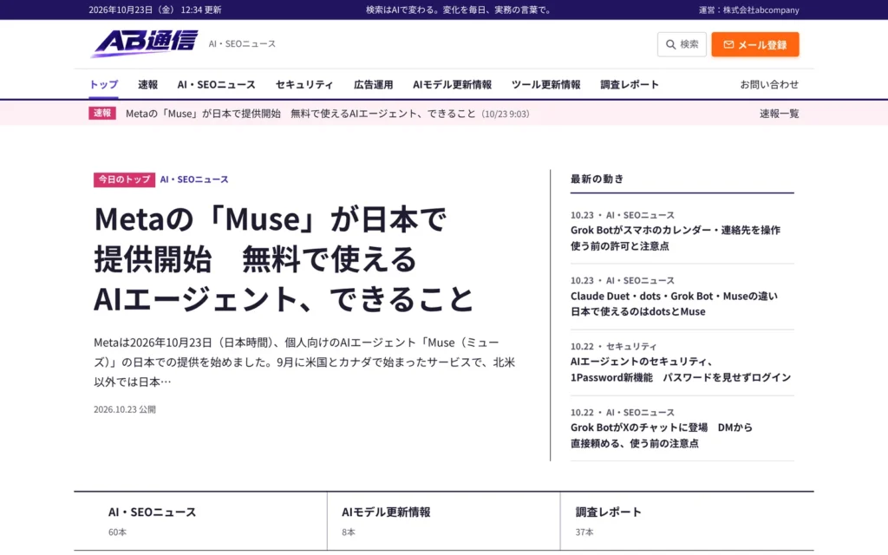This screenshot has height=555, width=888.
Task: Click the 今日のトップ badge
Action: pos(124,180)
